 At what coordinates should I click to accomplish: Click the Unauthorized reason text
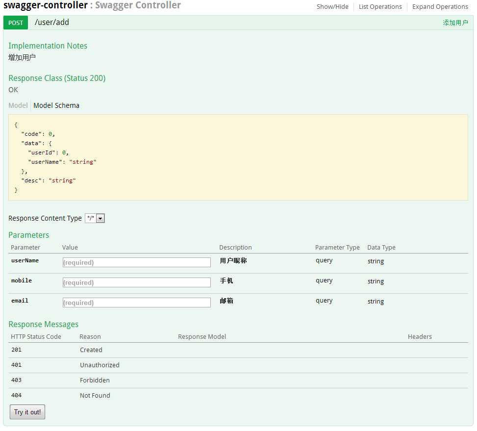[100, 365]
